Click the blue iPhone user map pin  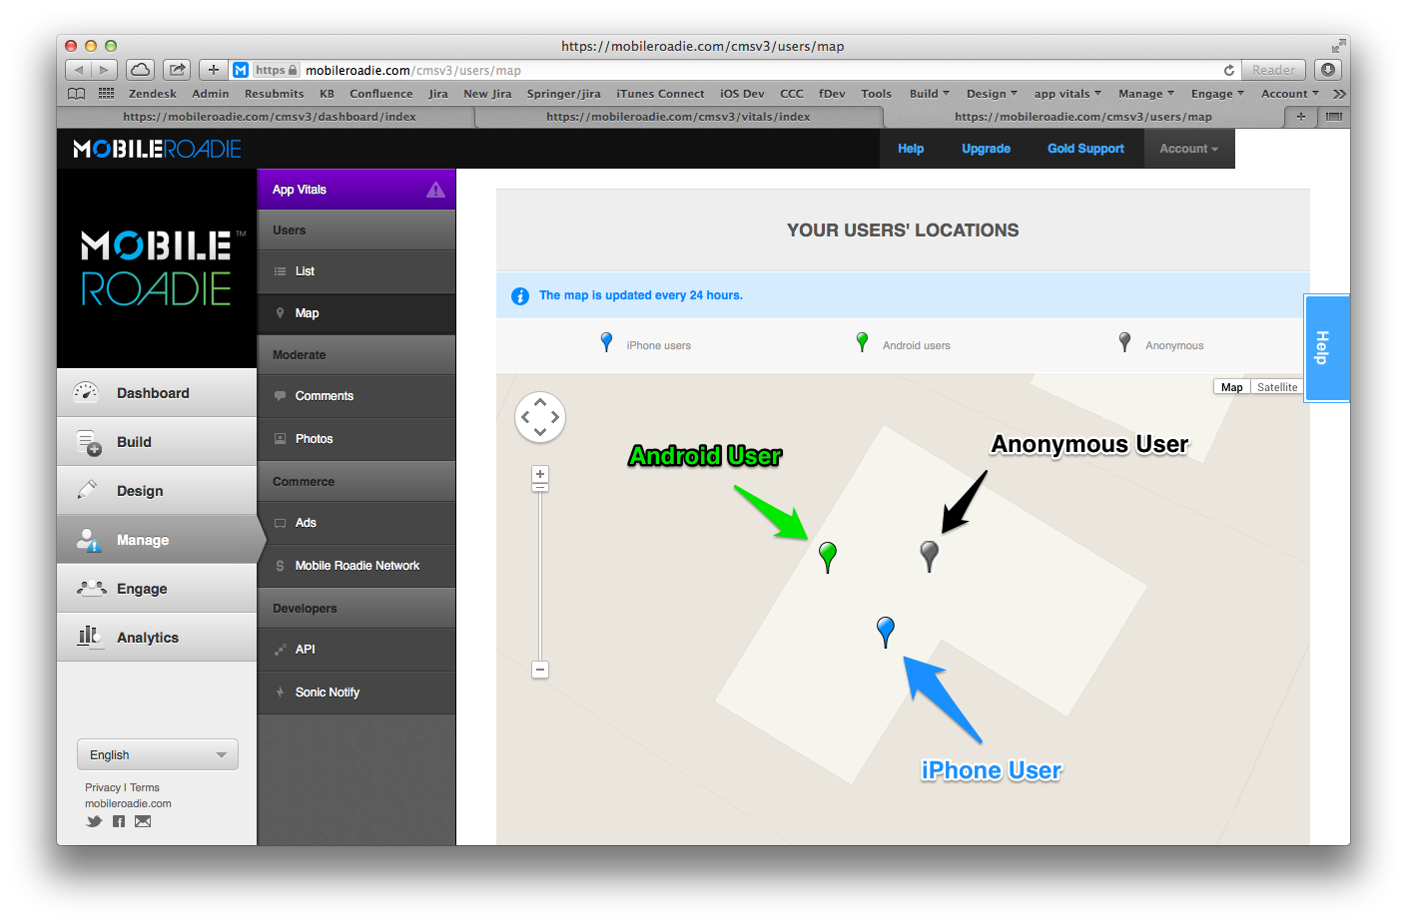[885, 629]
